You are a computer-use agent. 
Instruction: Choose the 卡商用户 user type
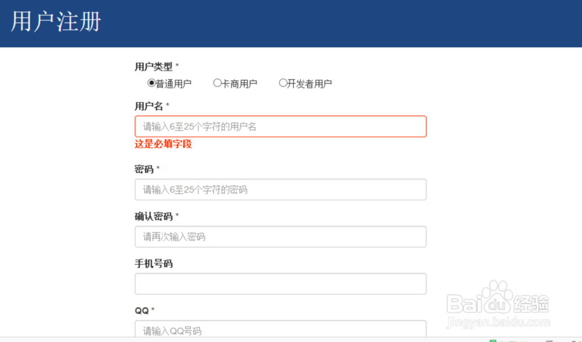217,83
